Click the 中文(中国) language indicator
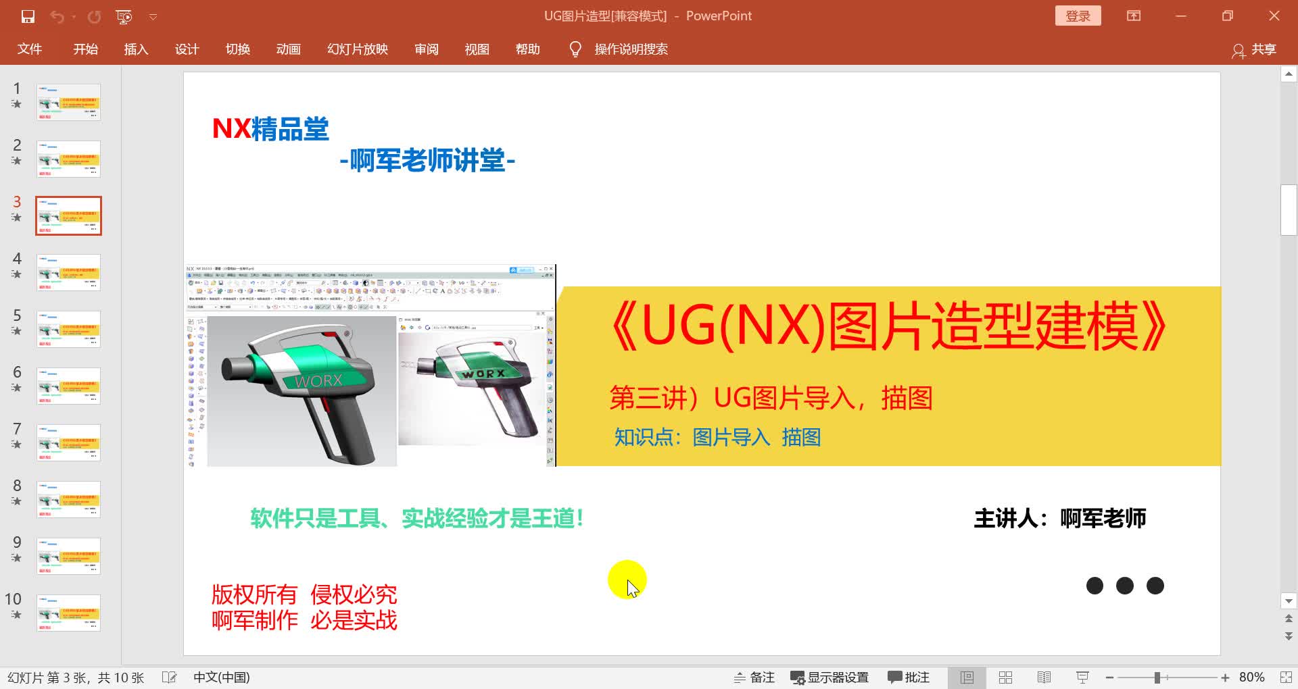 (221, 677)
